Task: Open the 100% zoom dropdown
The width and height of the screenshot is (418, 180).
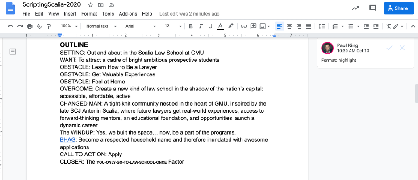Action: 69,26
